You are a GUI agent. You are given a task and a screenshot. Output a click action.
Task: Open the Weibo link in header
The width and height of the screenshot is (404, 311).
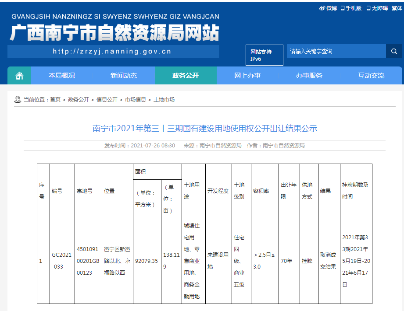pyautogui.click(x=328, y=8)
